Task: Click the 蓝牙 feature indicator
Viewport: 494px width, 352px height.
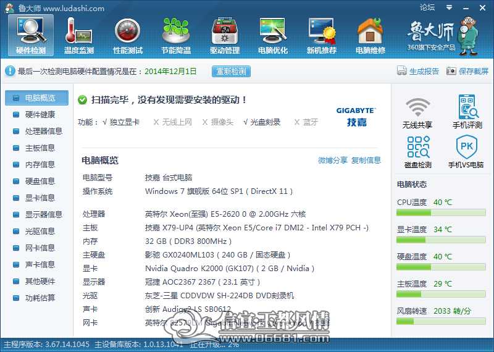Action: pos(306,122)
